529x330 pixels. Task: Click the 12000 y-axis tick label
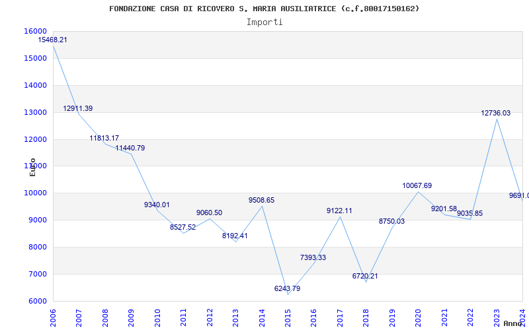[36, 139]
